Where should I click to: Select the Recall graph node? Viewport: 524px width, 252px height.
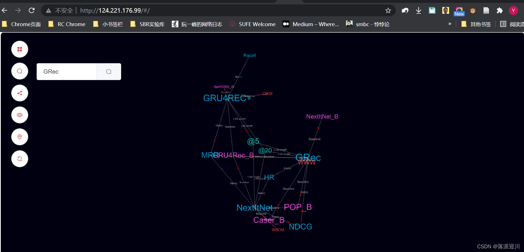coord(250,55)
